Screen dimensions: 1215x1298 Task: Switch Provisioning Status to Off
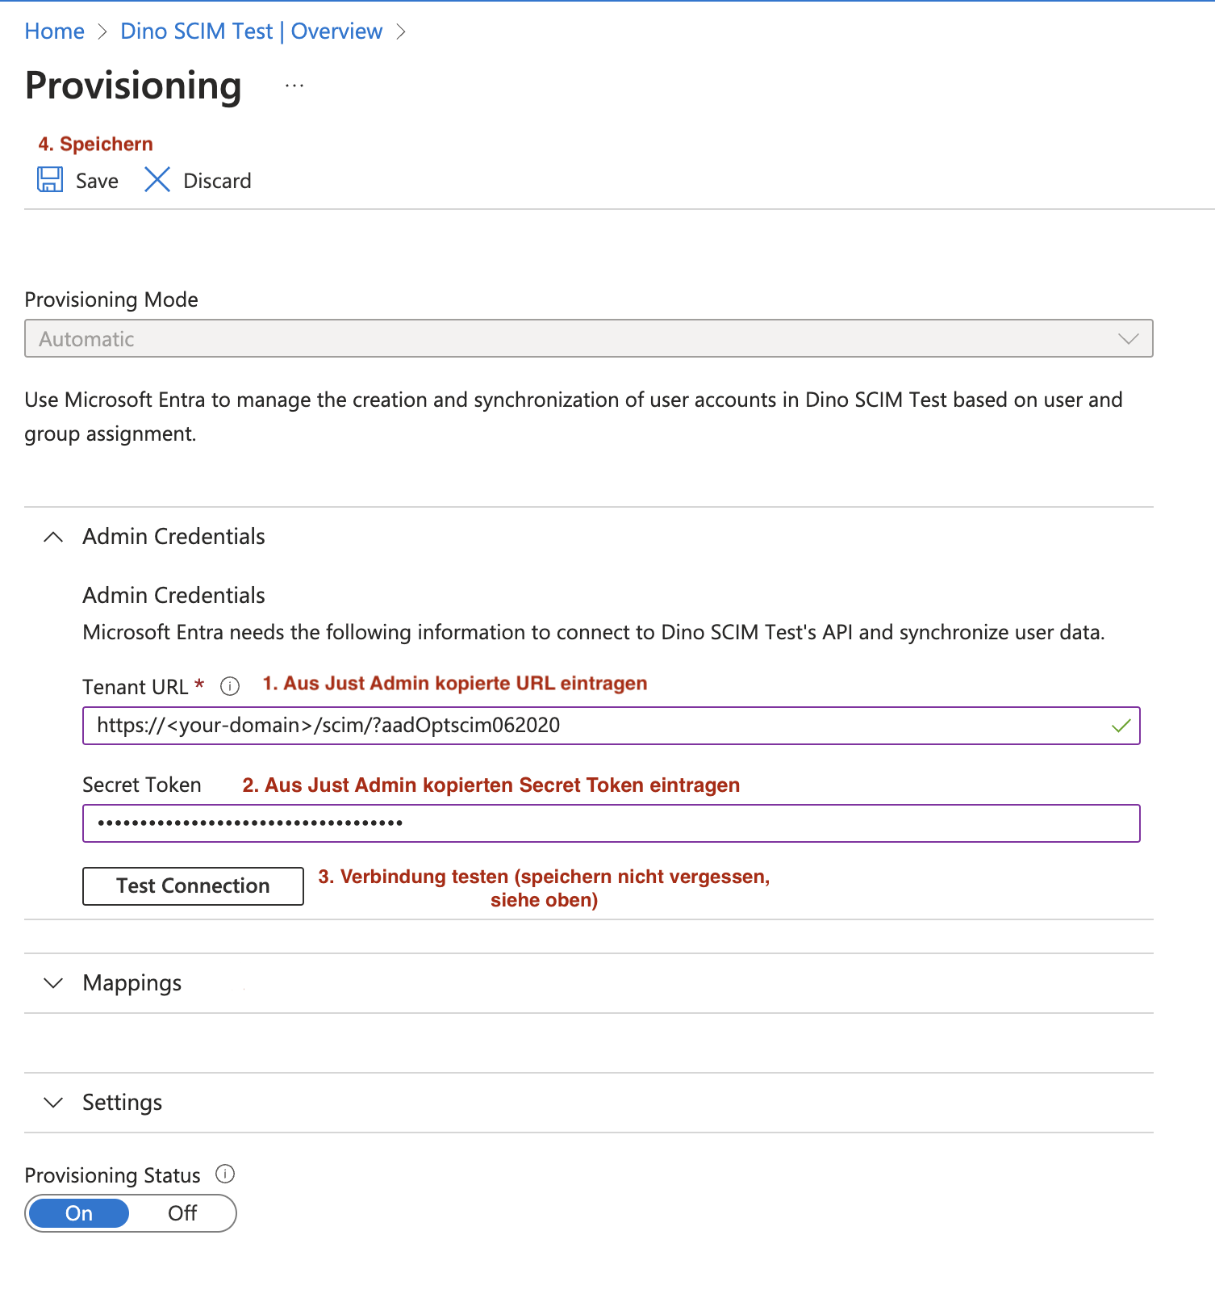coord(182,1213)
